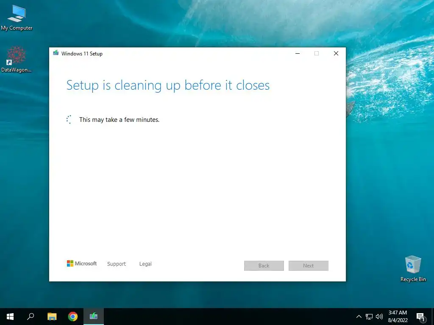Image resolution: width=434 pixels, height=325 pixels.
Task: Click the Legal link in Setup
Action: (145, 264)
